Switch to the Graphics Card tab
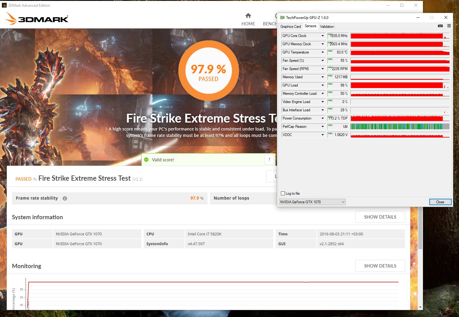 click(291, 27)
